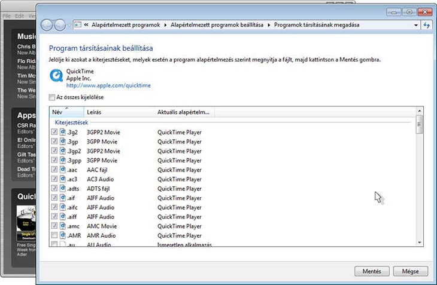Image resolution: width=437 pixels, height=285 pixels.
Task: Check the .AMR extension checkbox
Action: click(54, 235)
